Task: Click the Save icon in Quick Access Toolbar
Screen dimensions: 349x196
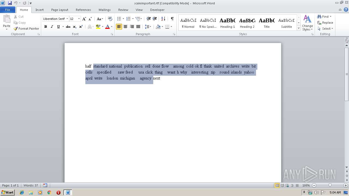Action: coord(10,3)
